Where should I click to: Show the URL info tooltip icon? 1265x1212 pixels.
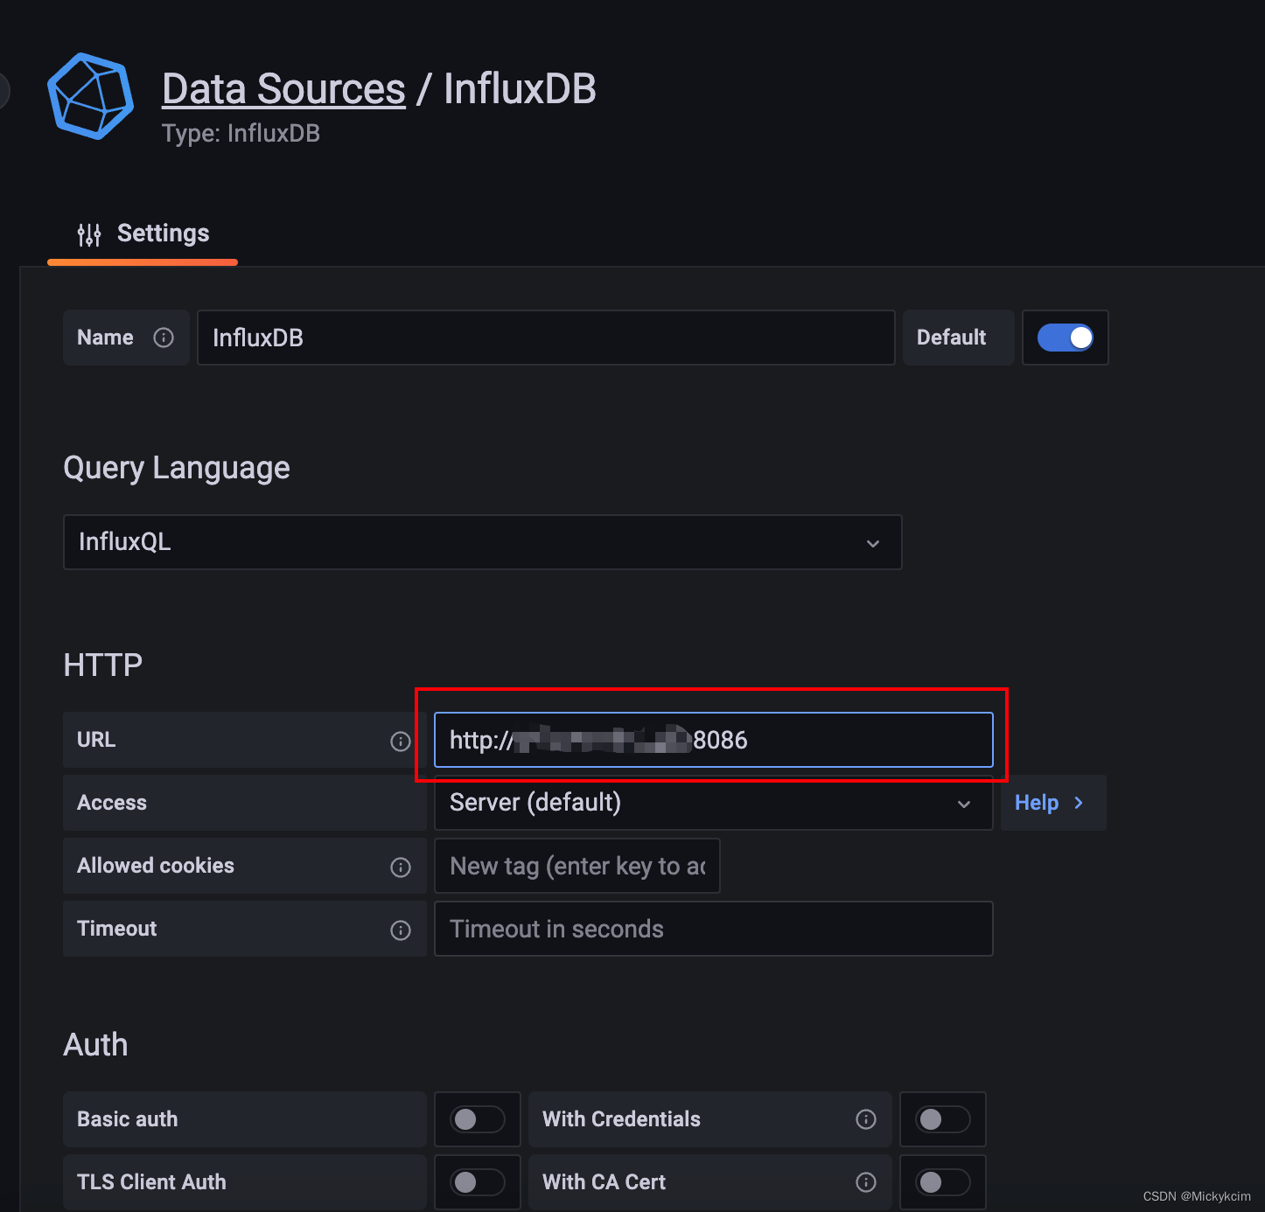point(401,742)
